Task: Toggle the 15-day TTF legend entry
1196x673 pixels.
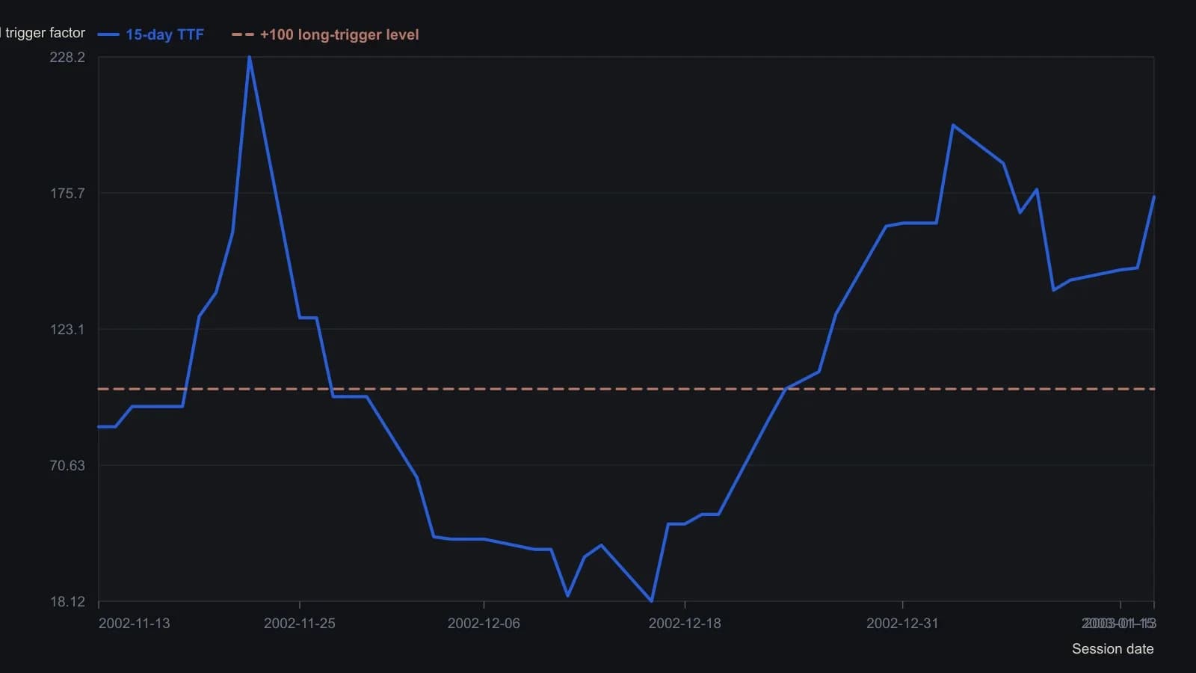Action: [151, 34]
